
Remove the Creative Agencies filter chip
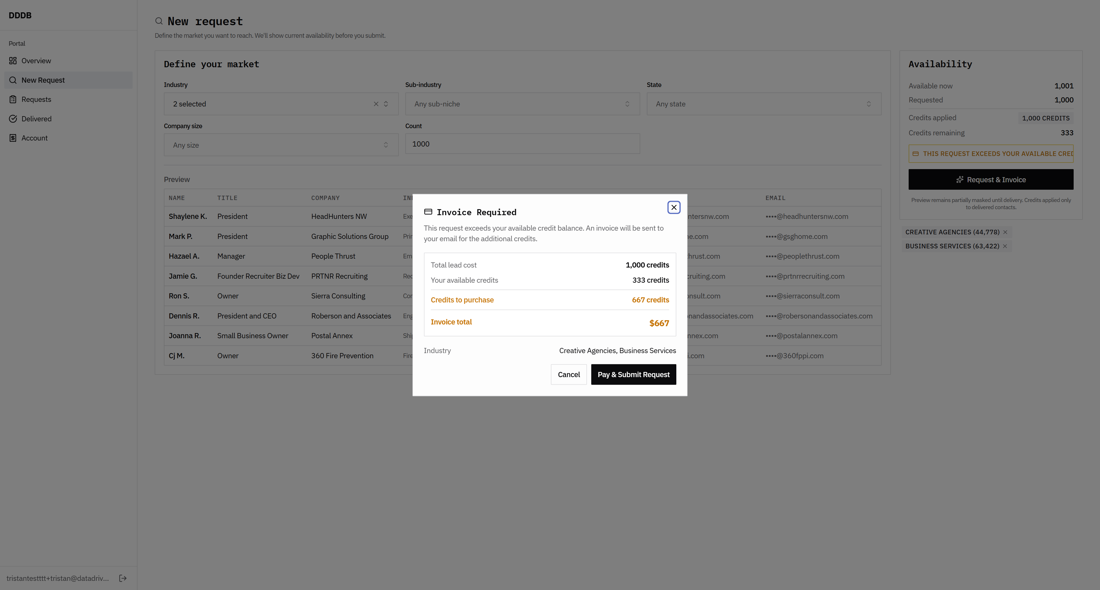click(1005, 232)
